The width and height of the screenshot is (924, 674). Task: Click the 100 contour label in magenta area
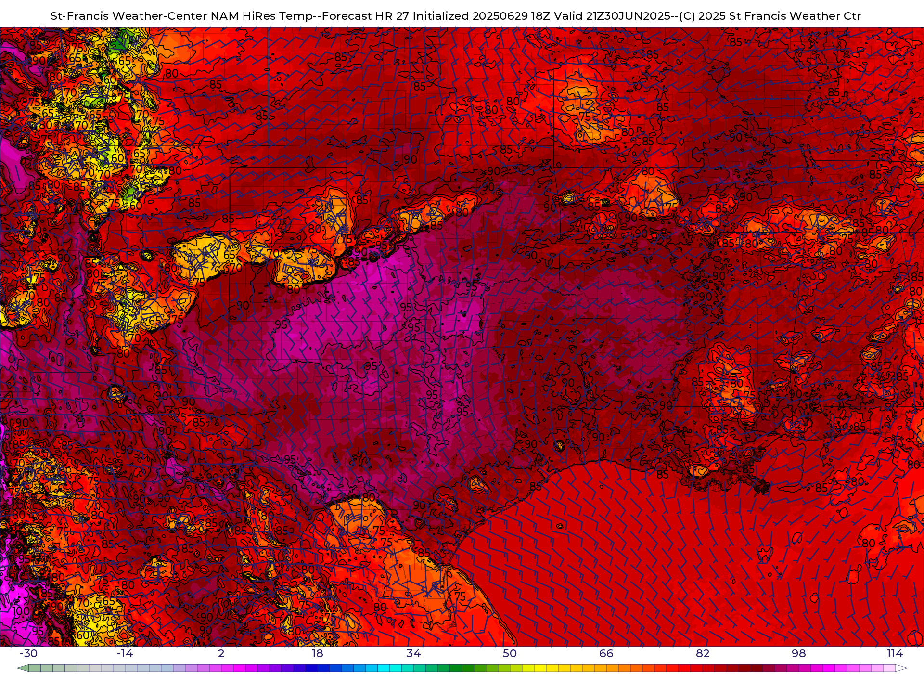tap(20, 611)
